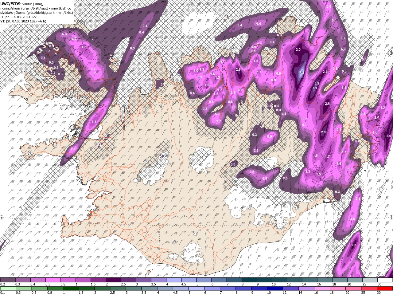Screen dimensions: 393x295
Task: Select the snow-scale swatch above label 1.5
Action: point(98,280)
